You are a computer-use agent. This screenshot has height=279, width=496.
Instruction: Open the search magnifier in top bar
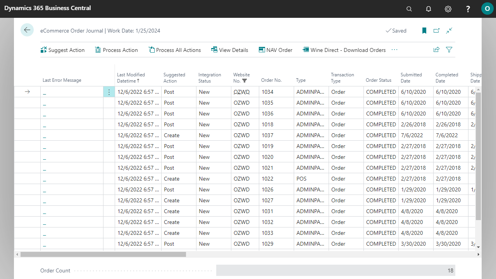[409, 9]
